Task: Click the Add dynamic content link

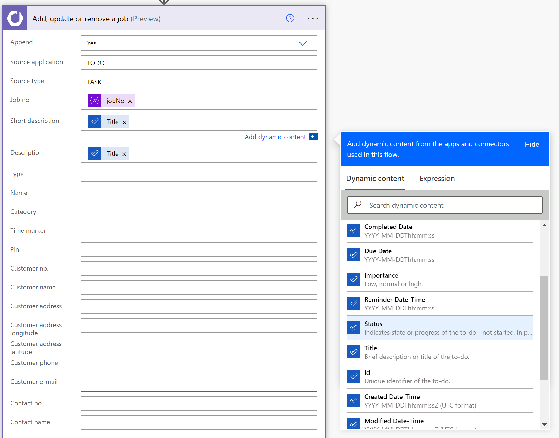Action: [x=275, y=137]
